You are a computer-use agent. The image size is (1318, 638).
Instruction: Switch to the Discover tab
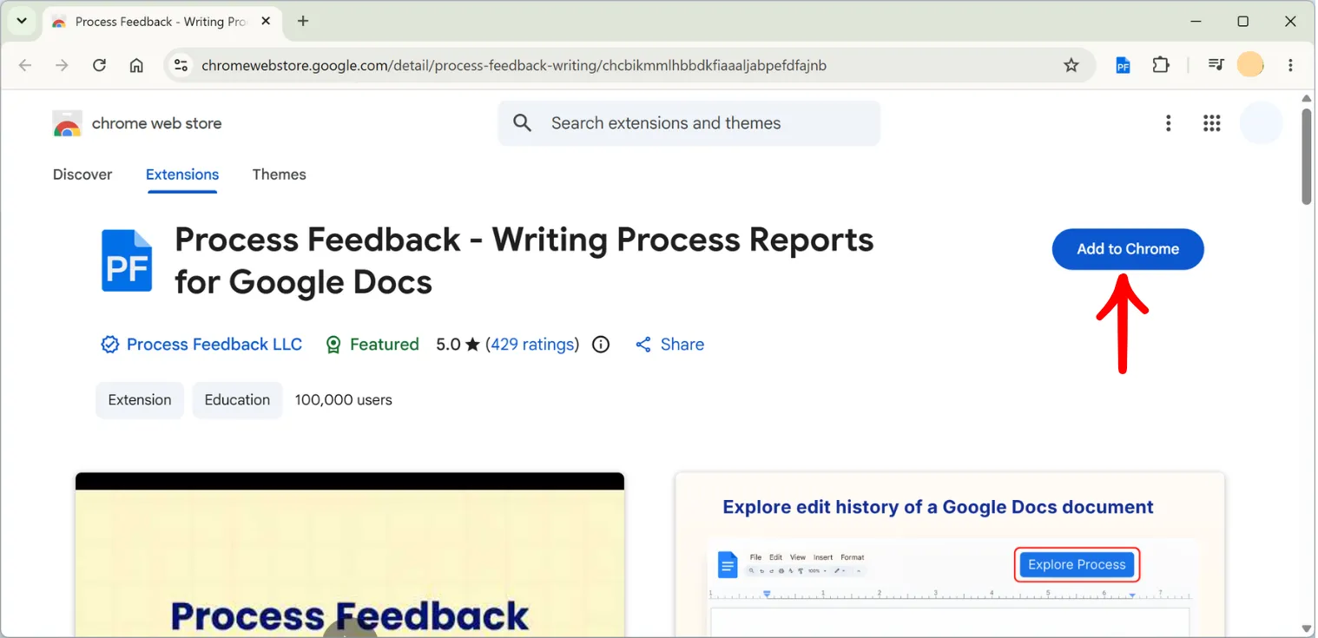pyautogui.click(x=82, y=174)
